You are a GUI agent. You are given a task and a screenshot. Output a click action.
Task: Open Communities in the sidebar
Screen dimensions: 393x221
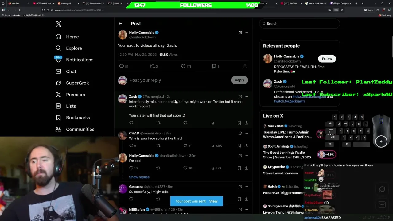coord(75,129)
